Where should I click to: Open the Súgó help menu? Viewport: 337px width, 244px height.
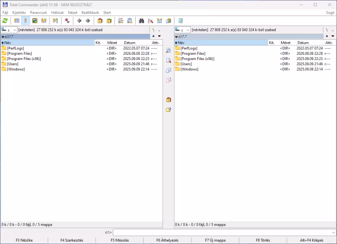coord(330,13)
